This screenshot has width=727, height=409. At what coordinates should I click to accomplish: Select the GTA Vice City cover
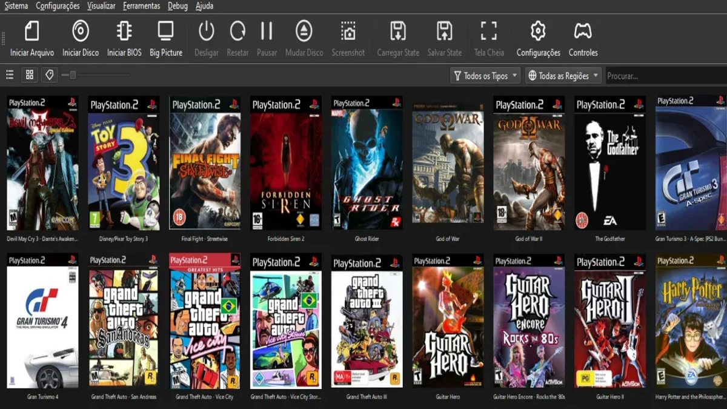(x=205, y=321)
